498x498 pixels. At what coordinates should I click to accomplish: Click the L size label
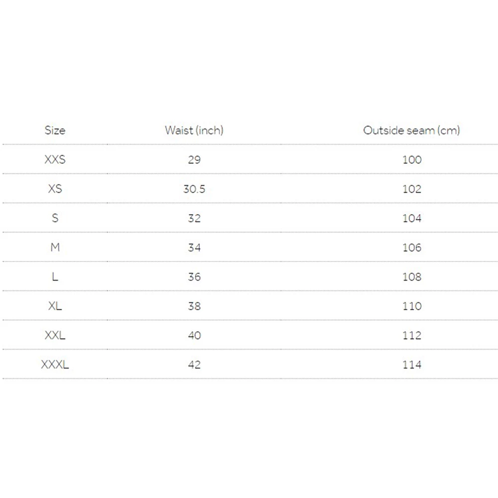pyautogui.click(x=55, y=277)
